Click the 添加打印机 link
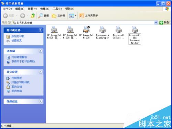 click(x=18, y=36)
